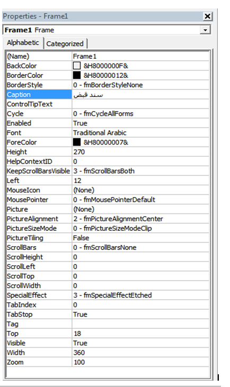Switch to the Alphabetic tab
The height and width of the screenshot is (387, 230).
tap(23, 43)
